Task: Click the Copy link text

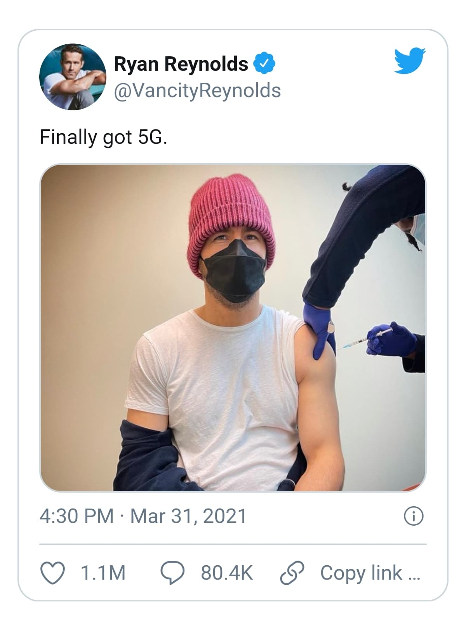Action: point(361,573)
